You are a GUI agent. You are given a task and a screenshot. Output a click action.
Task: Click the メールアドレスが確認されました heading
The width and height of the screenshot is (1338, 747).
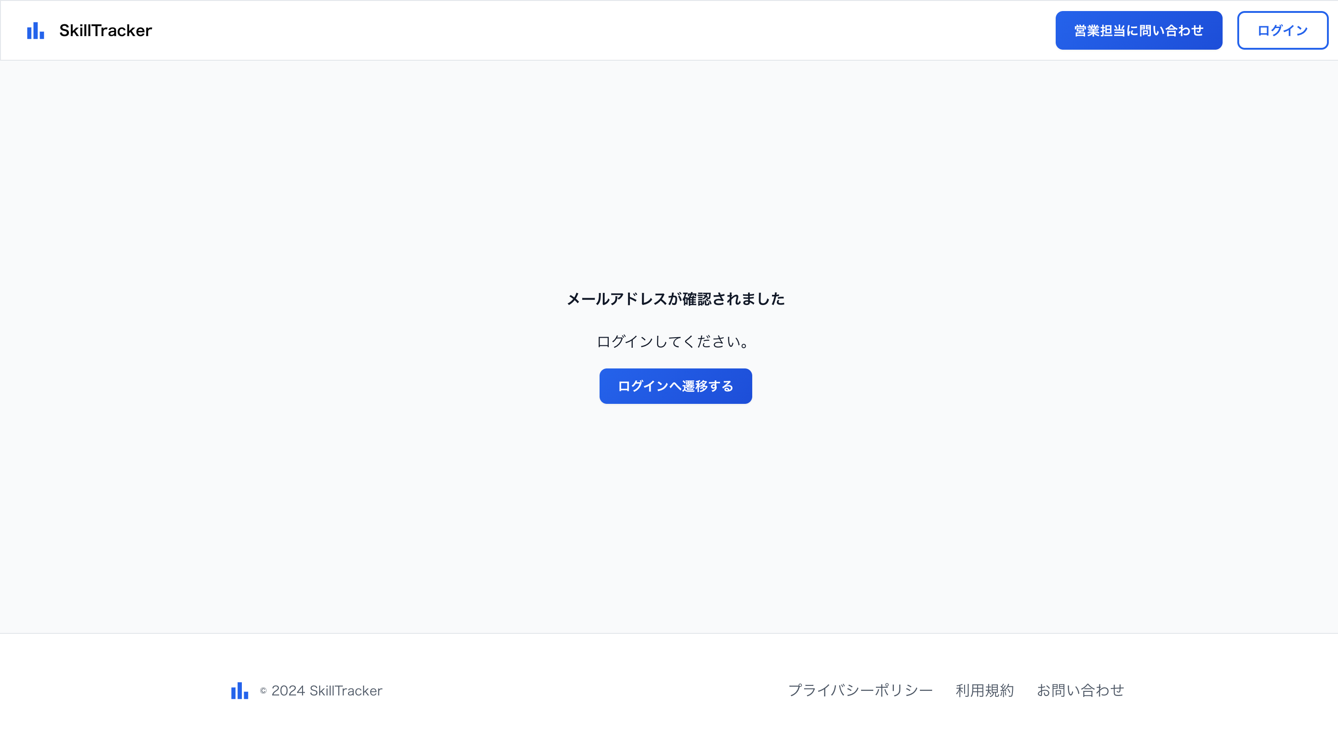pyautogui.click(x=675, y=299)
